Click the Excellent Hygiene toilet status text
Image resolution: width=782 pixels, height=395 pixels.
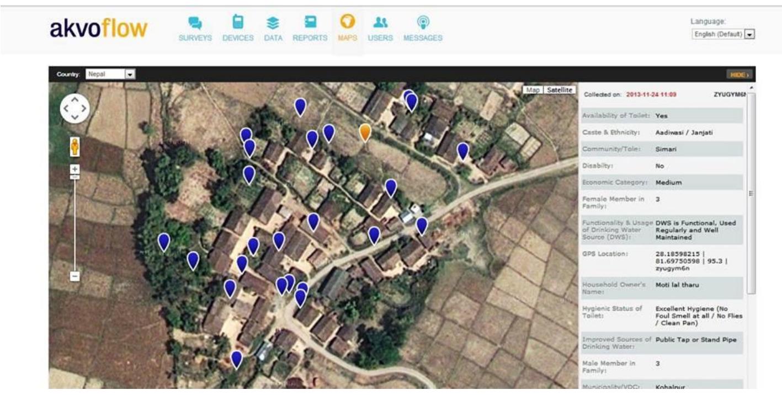click(x=699, y=316)
